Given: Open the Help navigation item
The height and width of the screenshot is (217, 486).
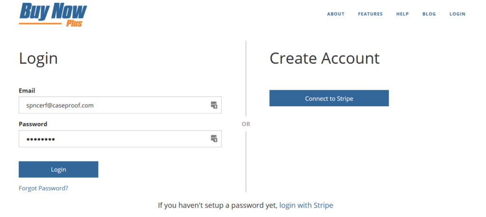Looking at the screenshot, I should click(x=402, y=14).
